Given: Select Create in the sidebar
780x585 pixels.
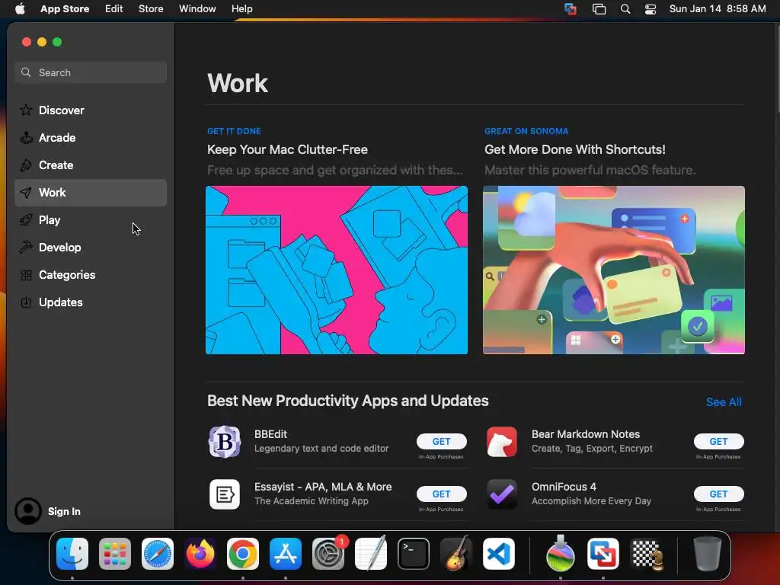Looking at the screenshot, I should tap(90, 165).
